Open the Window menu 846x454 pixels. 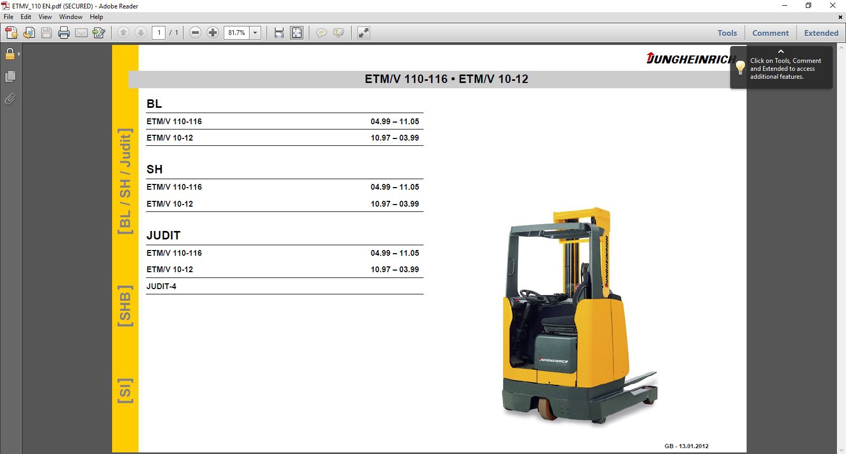click(x=71, y=17)
